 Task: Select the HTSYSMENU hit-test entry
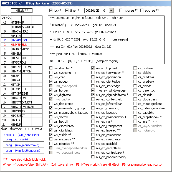pos(22,45)
